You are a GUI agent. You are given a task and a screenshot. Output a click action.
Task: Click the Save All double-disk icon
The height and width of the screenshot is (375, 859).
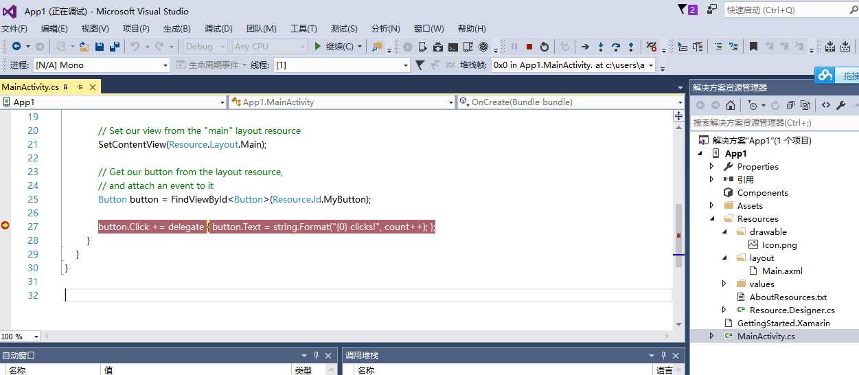tap(115, 46)
